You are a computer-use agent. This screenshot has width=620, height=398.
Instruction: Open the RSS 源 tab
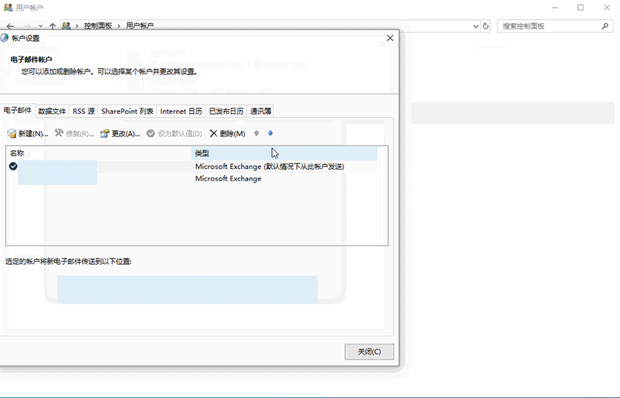(x=84, y=112)
